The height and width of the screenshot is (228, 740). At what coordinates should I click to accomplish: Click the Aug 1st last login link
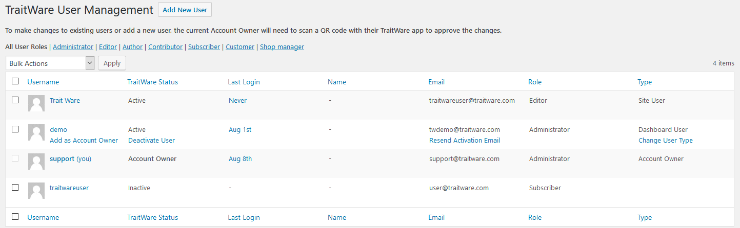point(240,130)
